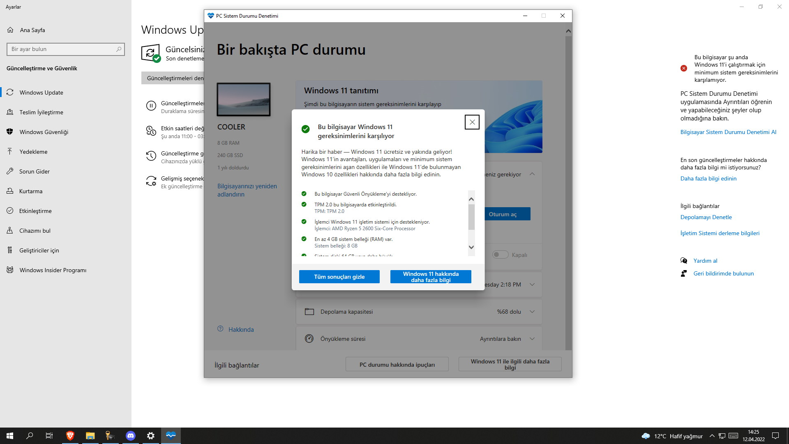Open the notification center icon

(775, 436)
